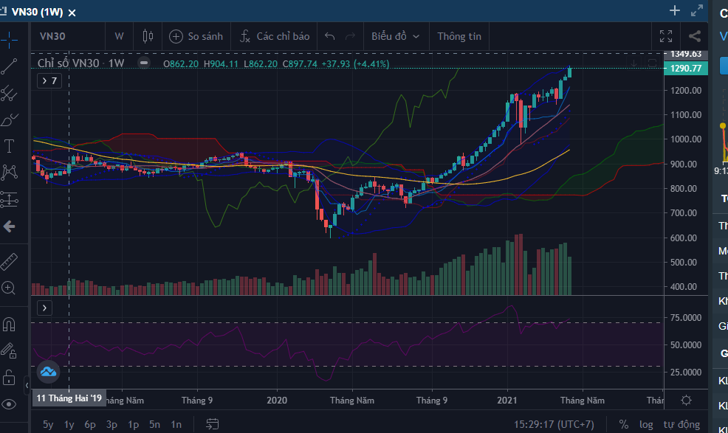Click the 1290.77 price label on axis
The width and height of the screenshot is (728, 433).
(686, 69)
